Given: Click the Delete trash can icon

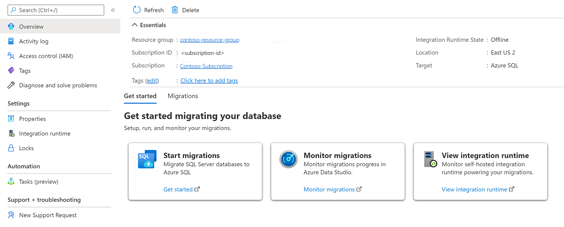Looking at the screenshot, I should pos(175,10).
